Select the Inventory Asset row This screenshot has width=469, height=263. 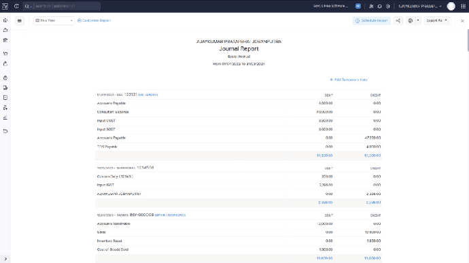tap(239, 241)
